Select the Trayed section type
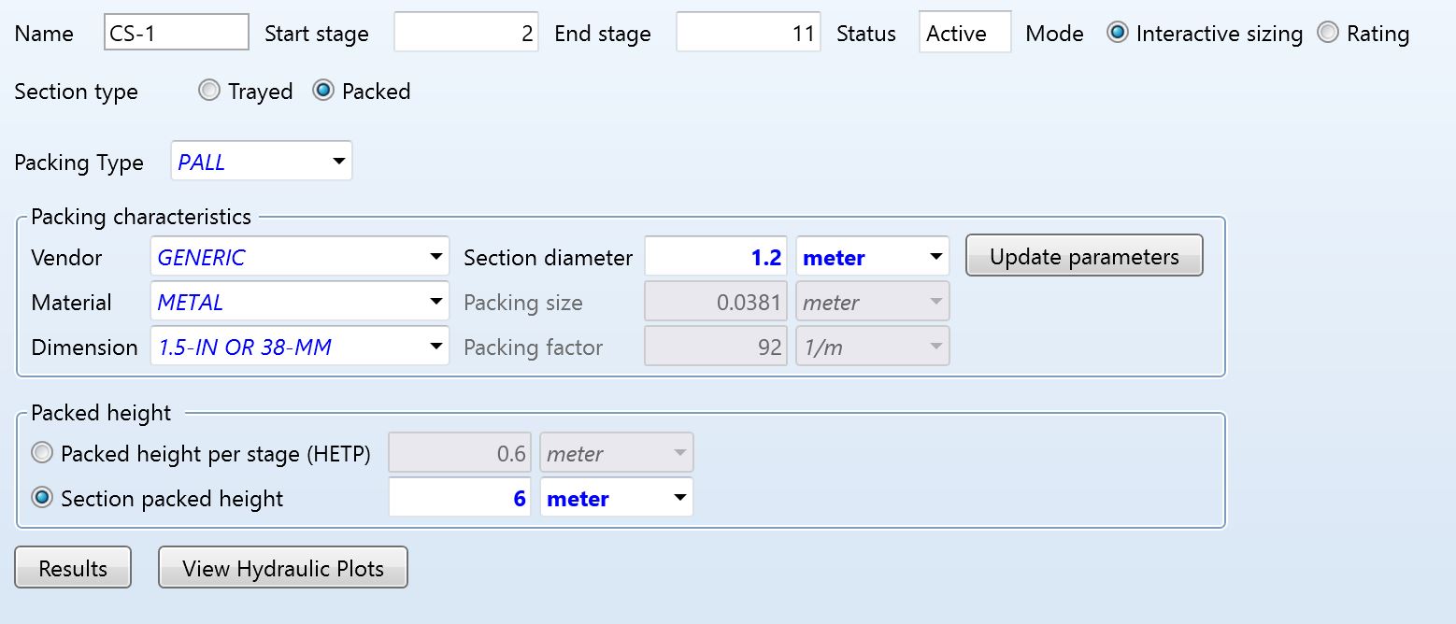The width and height of the screenshot is (1456, 624). (x=210, y=92)
